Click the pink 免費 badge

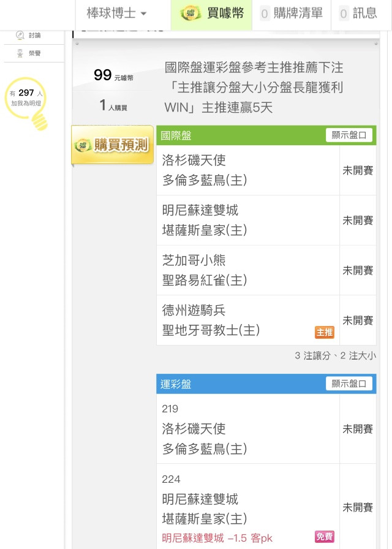325,536
